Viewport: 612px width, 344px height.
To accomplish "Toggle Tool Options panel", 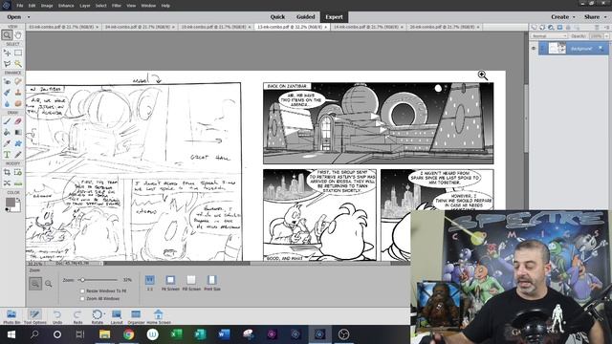I will pos(34,316).
